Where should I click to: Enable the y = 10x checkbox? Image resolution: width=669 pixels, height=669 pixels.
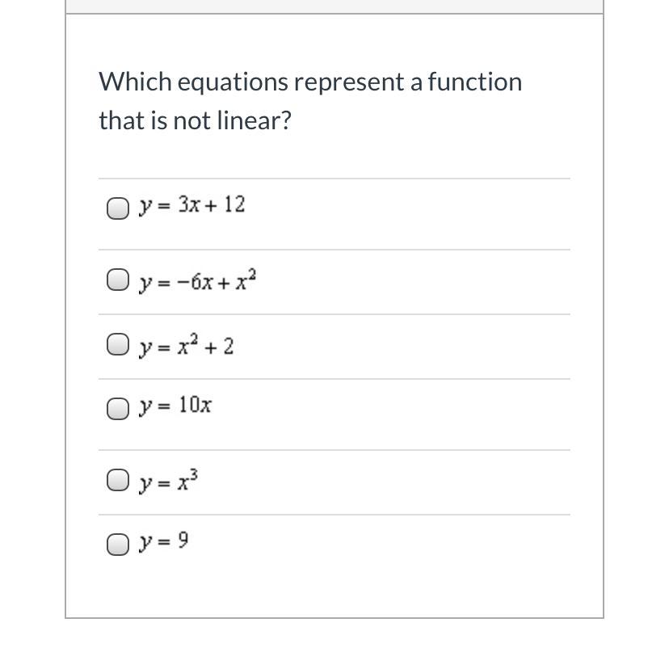click(118, 409)
